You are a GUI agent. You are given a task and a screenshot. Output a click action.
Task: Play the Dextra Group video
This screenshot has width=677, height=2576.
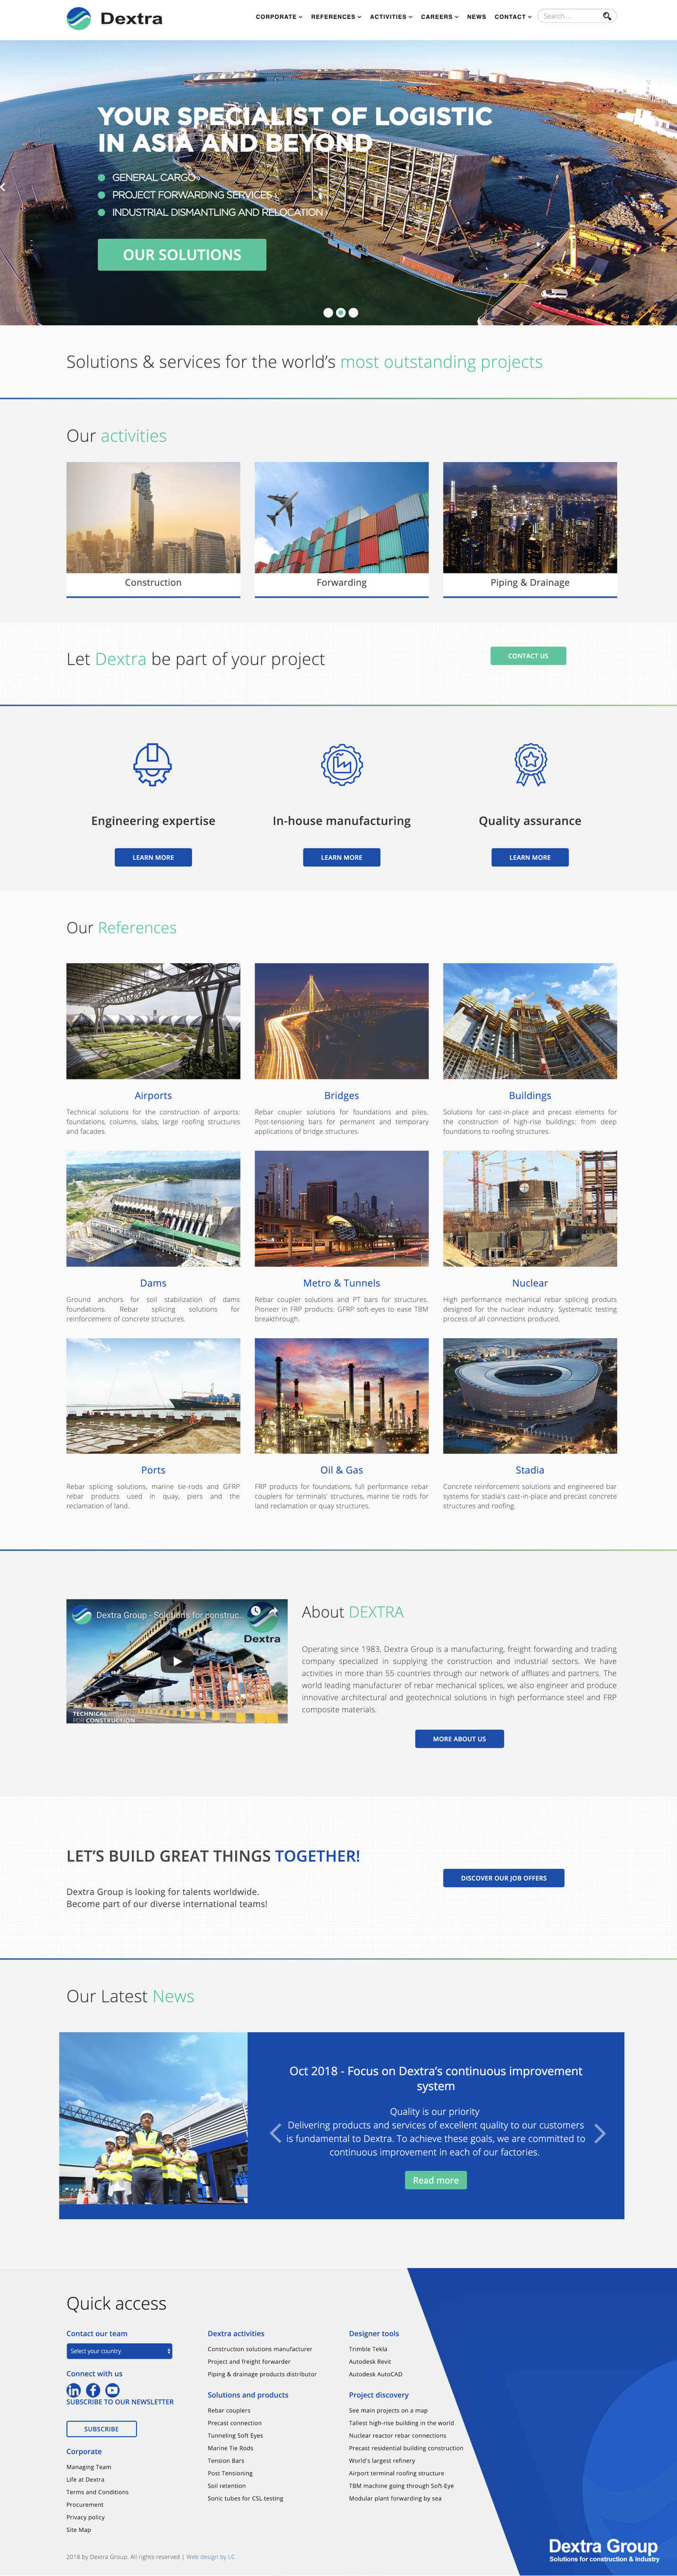point(177,1661)
